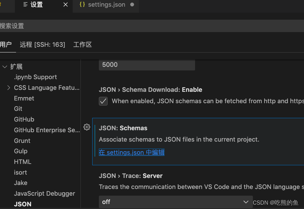Select GitHub in the extensions list
Screen dimensions: 304x209
point(24,120)
